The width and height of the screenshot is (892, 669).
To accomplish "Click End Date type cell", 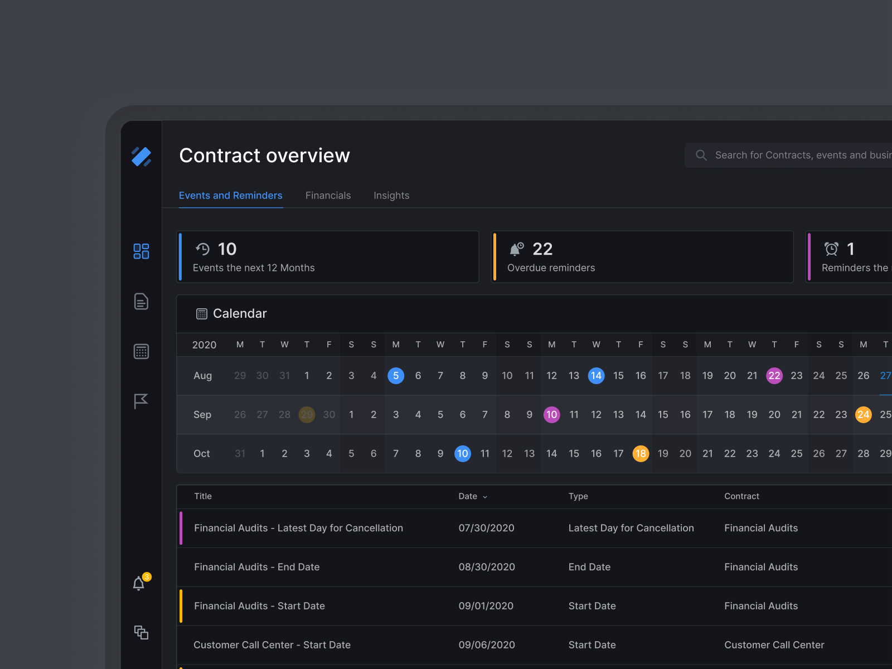I will coord(589,567).
